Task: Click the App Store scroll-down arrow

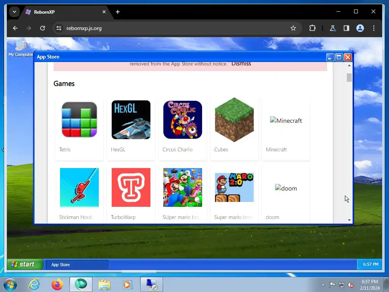Action: click(349, 220)
